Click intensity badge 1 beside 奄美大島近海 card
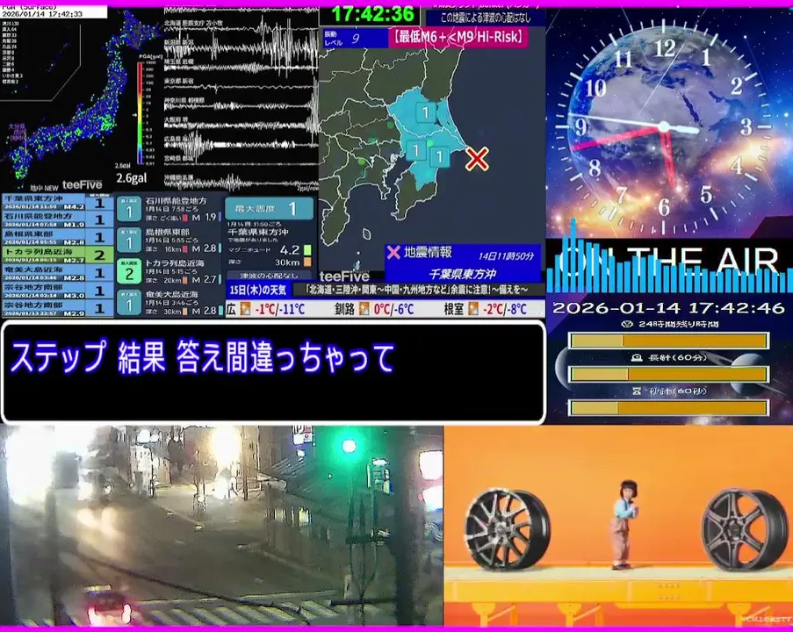Screen dimensions: 793x632 coord(129,302)
